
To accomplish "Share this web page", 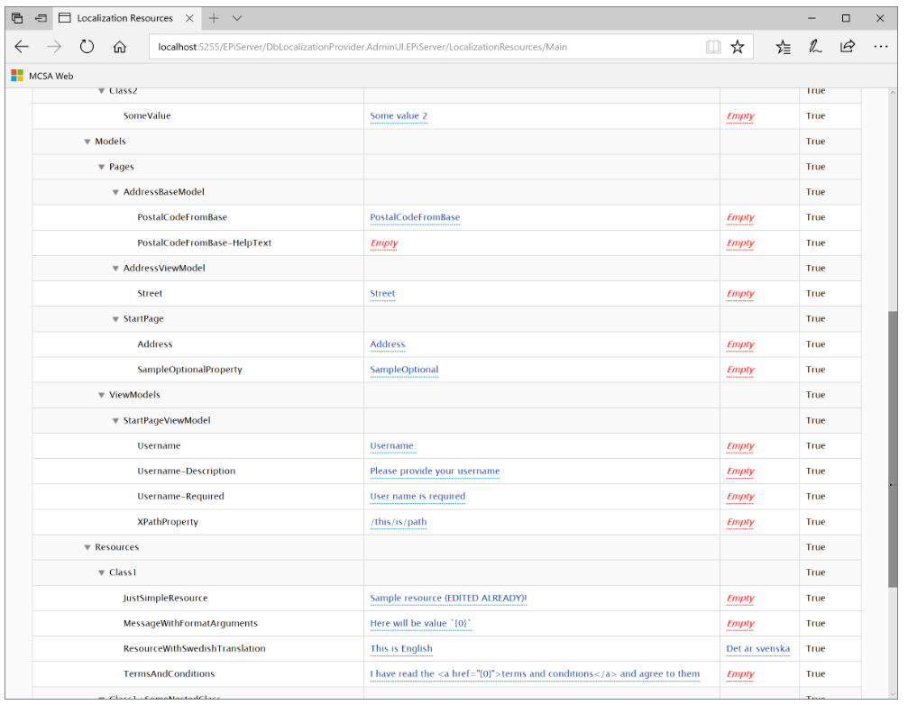I will [848, 46].
